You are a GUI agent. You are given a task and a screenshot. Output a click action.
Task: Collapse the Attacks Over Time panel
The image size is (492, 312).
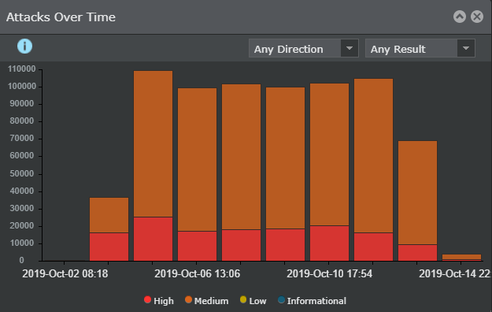pos(460,17)
